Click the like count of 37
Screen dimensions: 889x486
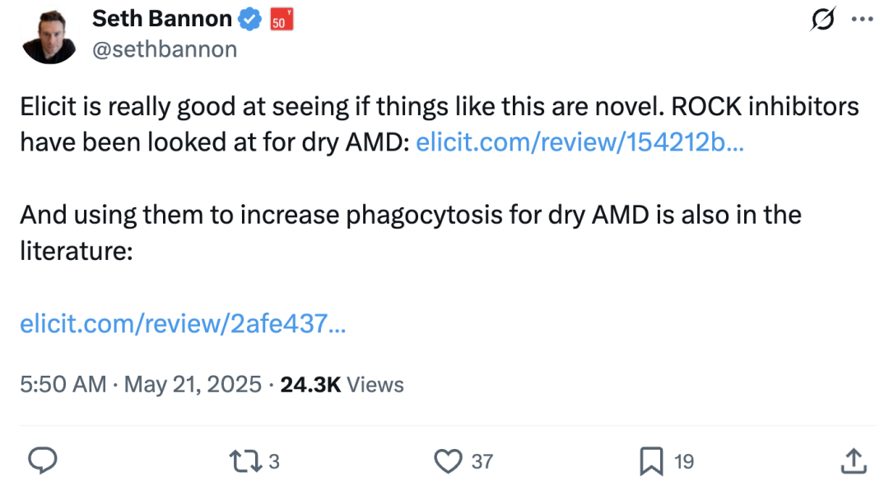coord(482,462)
